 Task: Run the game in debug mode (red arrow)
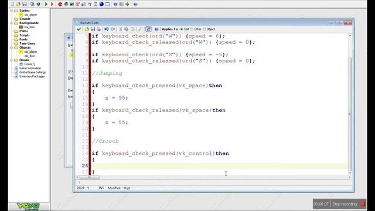pos(52,4)
